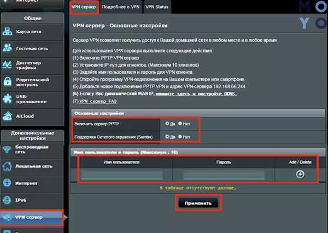Screen dimensions: 328x233
Task: Click the Guest Network (Гостевая сеть) icon
Action: (8, 48)
